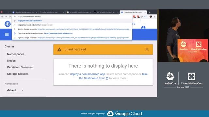Choose the Overview - Kubernetes Dashboard suggestion
Screen dimensions: 209x117
[72, 33]
